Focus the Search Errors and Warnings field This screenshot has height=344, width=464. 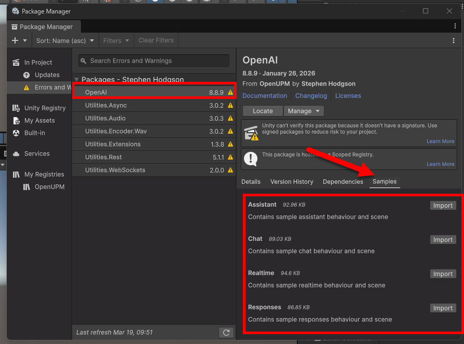click(154, 61)
